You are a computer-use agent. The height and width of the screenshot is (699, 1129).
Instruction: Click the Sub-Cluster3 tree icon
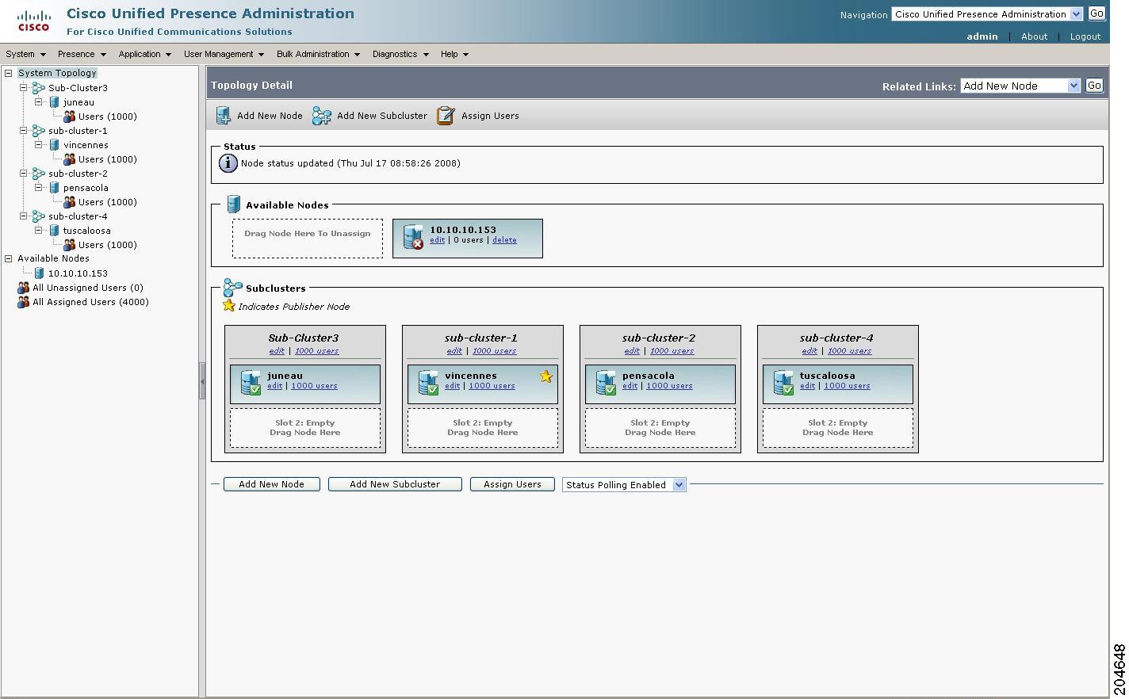coord(38,88)
